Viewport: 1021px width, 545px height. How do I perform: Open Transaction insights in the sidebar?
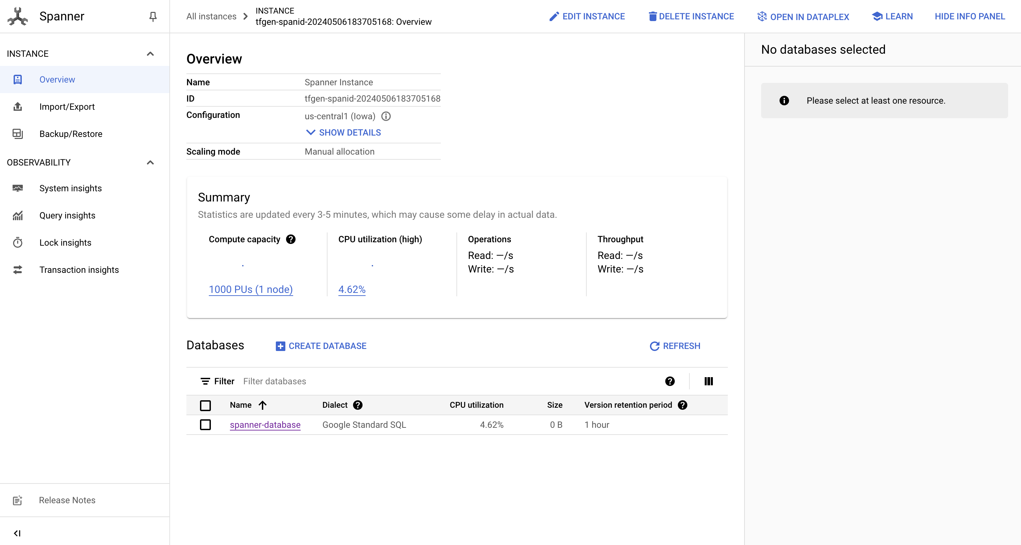pyautogui.click(x=79, y=270)
